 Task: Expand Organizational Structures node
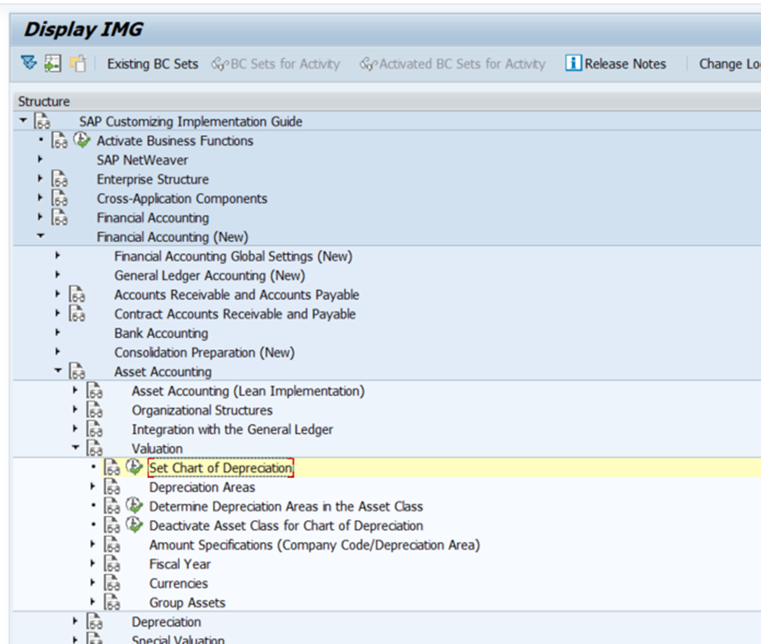coord(75,409)
